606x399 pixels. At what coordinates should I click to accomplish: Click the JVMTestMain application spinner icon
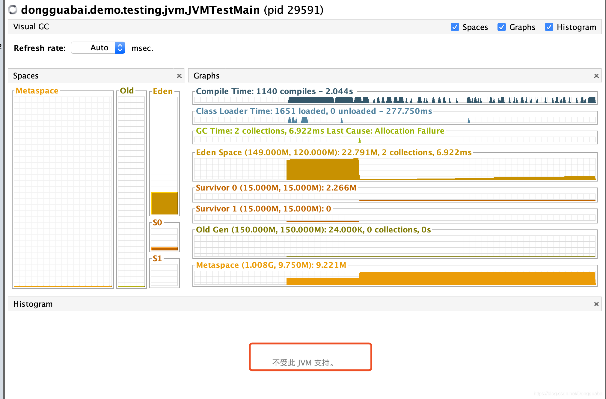pos(12,10)
